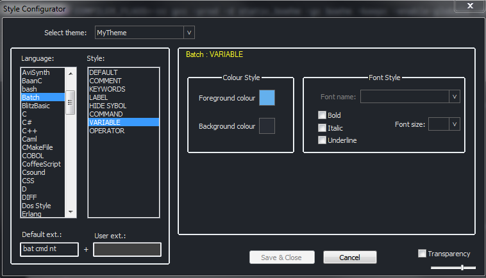This screenshot has width=486, height=278.
Task: Select COBOL in Language list
Action: tap(43, 156)
